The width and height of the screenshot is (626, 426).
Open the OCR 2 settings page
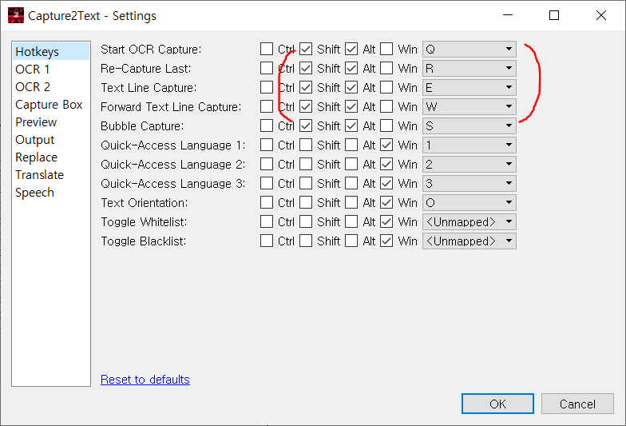pyautogui.click(x=51, y=86)
